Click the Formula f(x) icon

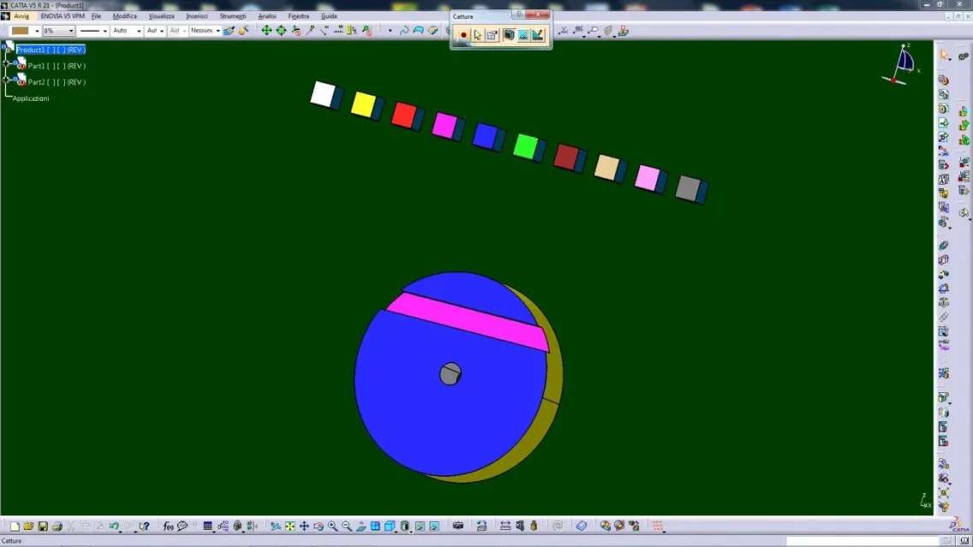169,526
